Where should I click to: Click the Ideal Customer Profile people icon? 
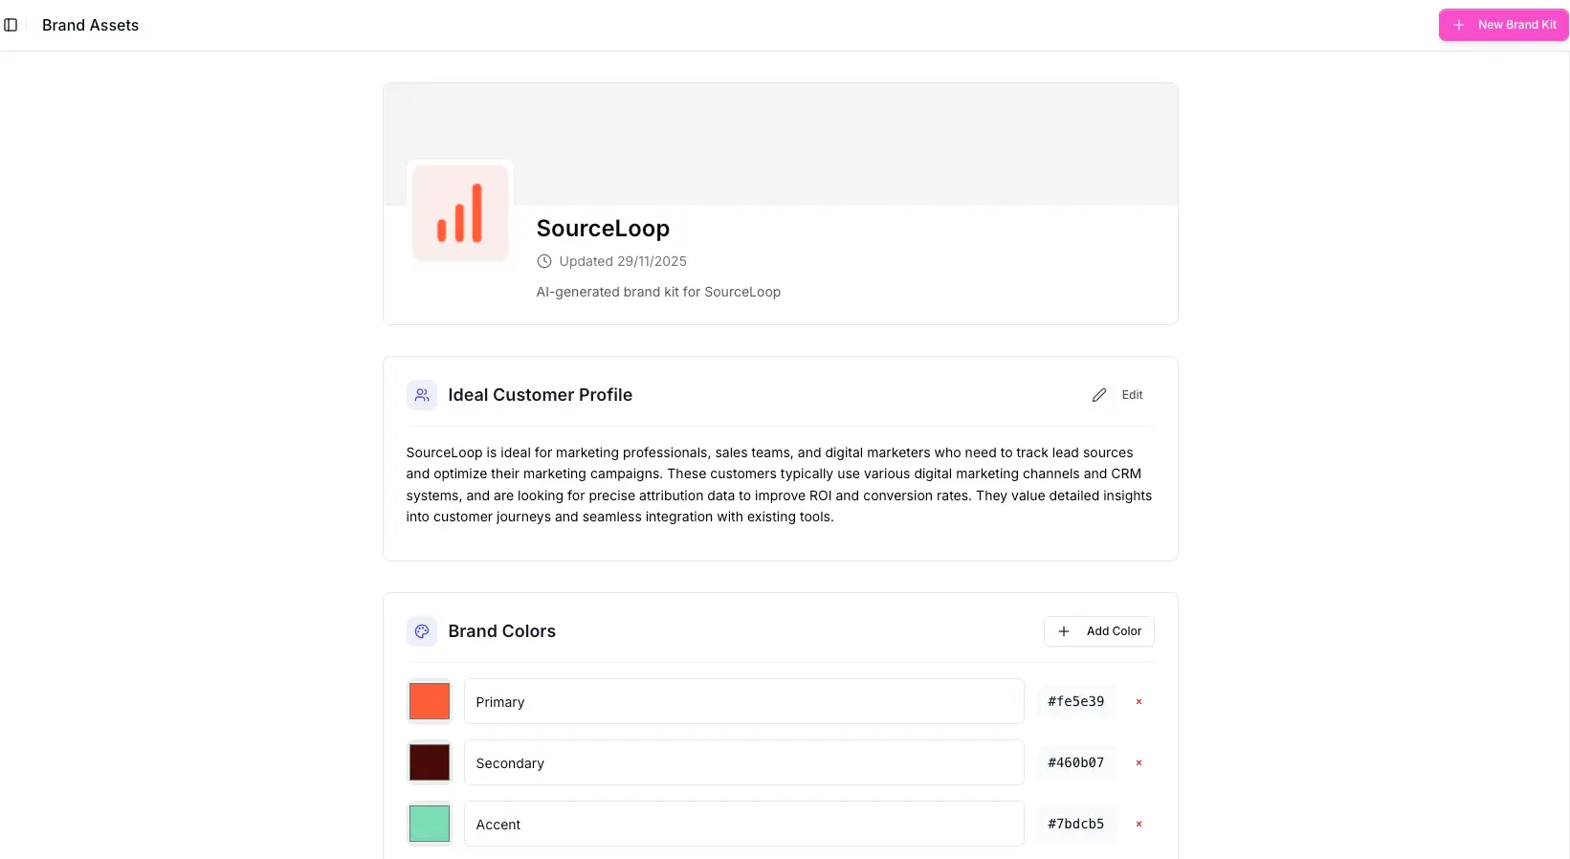[421, 395]
